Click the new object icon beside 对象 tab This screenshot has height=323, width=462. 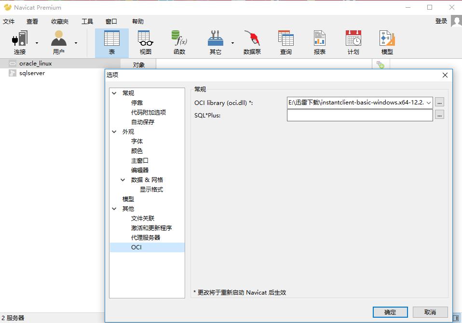pos(380,65)
